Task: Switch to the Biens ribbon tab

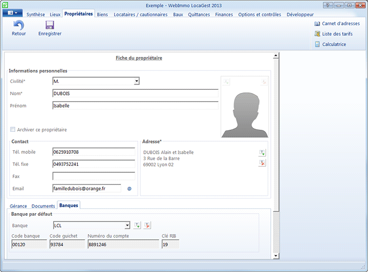Action: [102, 15]
